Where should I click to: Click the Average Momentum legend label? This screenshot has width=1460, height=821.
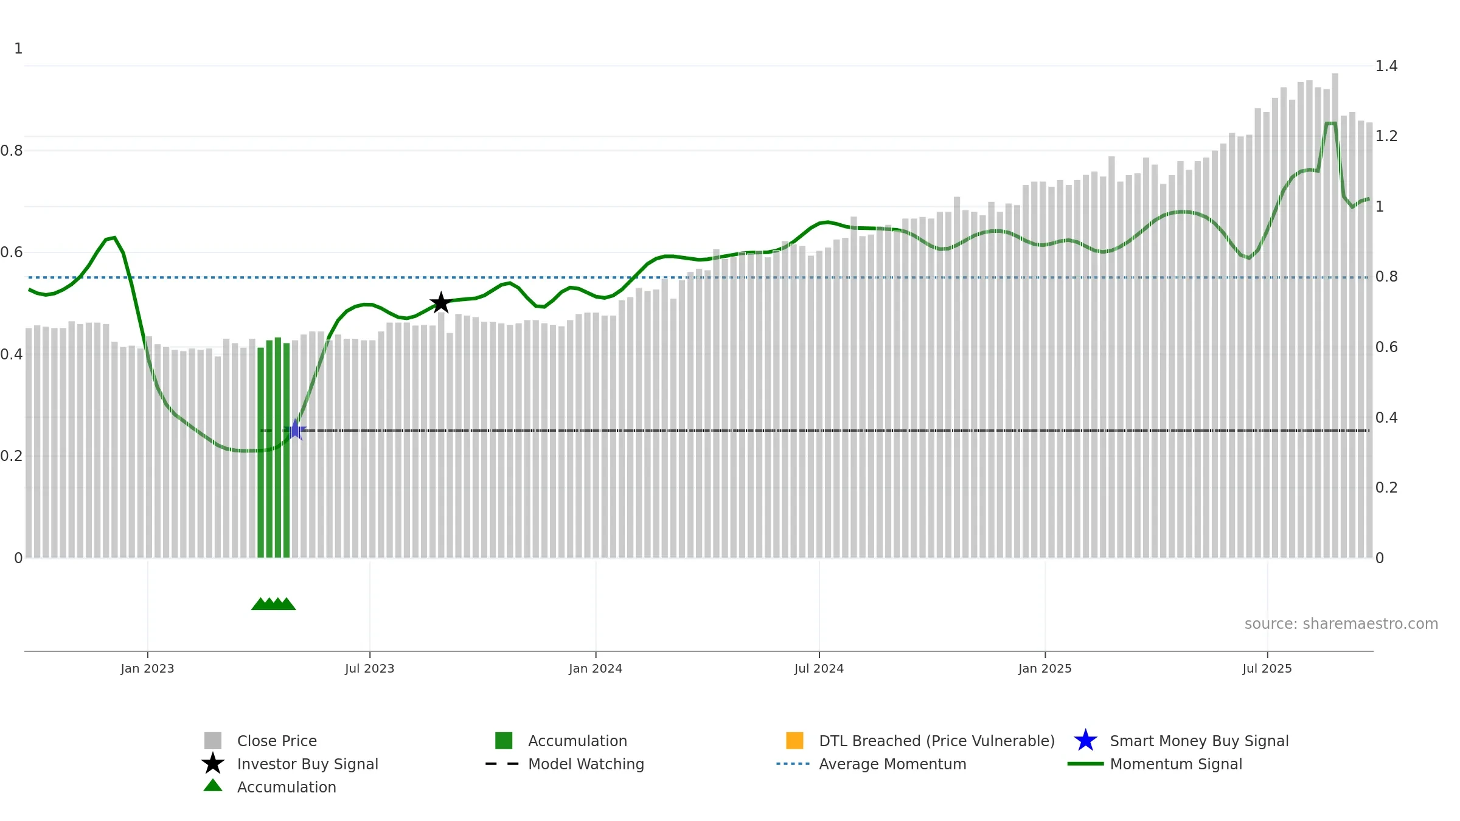(x=892, y=764)
